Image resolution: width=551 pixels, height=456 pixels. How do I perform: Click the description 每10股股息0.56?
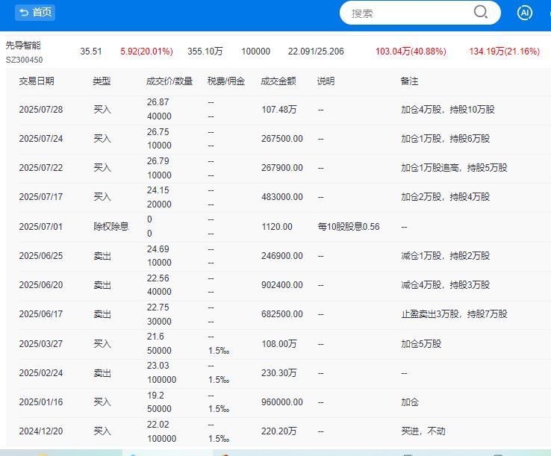349,227
